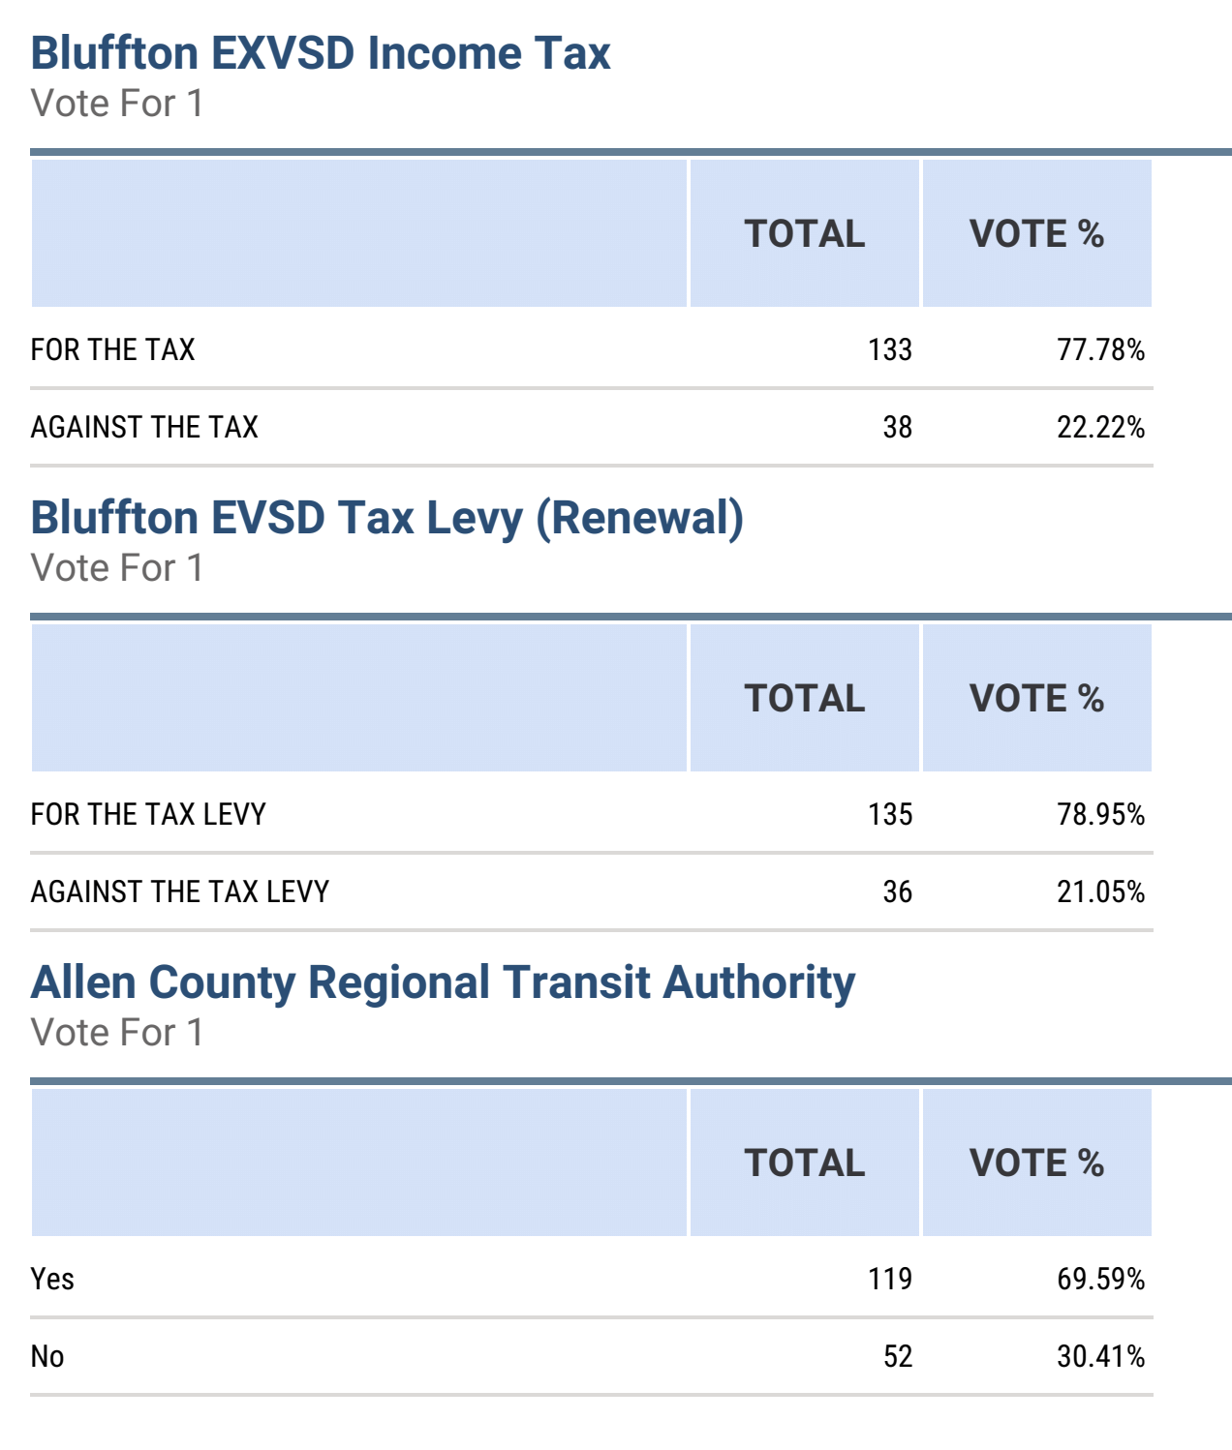
Task: Select the AGAINST THE TAX row
Action: click(x=592, y=428)
